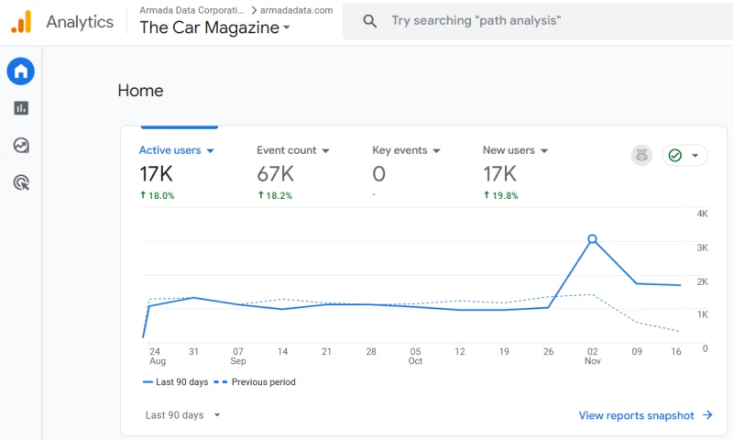
Task: Open The Car Magazine property selector
Action: 214,27
